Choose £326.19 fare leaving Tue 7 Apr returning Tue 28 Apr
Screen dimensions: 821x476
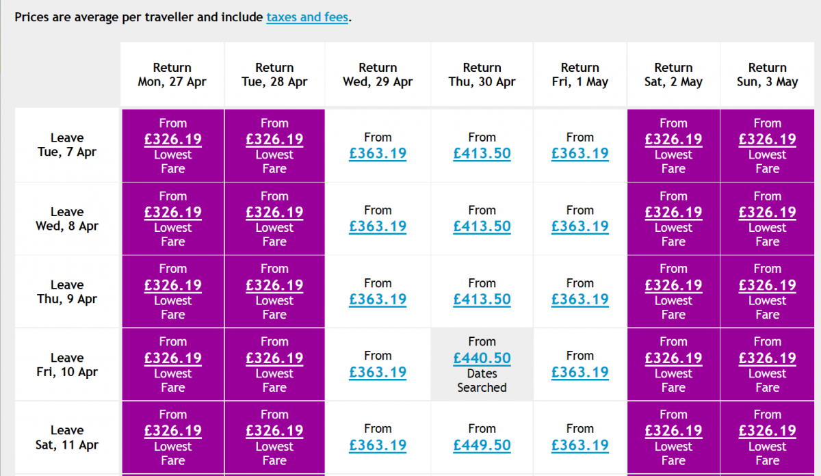[x=274, y=139]
